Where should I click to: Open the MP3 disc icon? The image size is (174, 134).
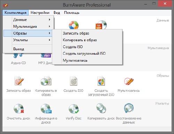pos(46,55)
